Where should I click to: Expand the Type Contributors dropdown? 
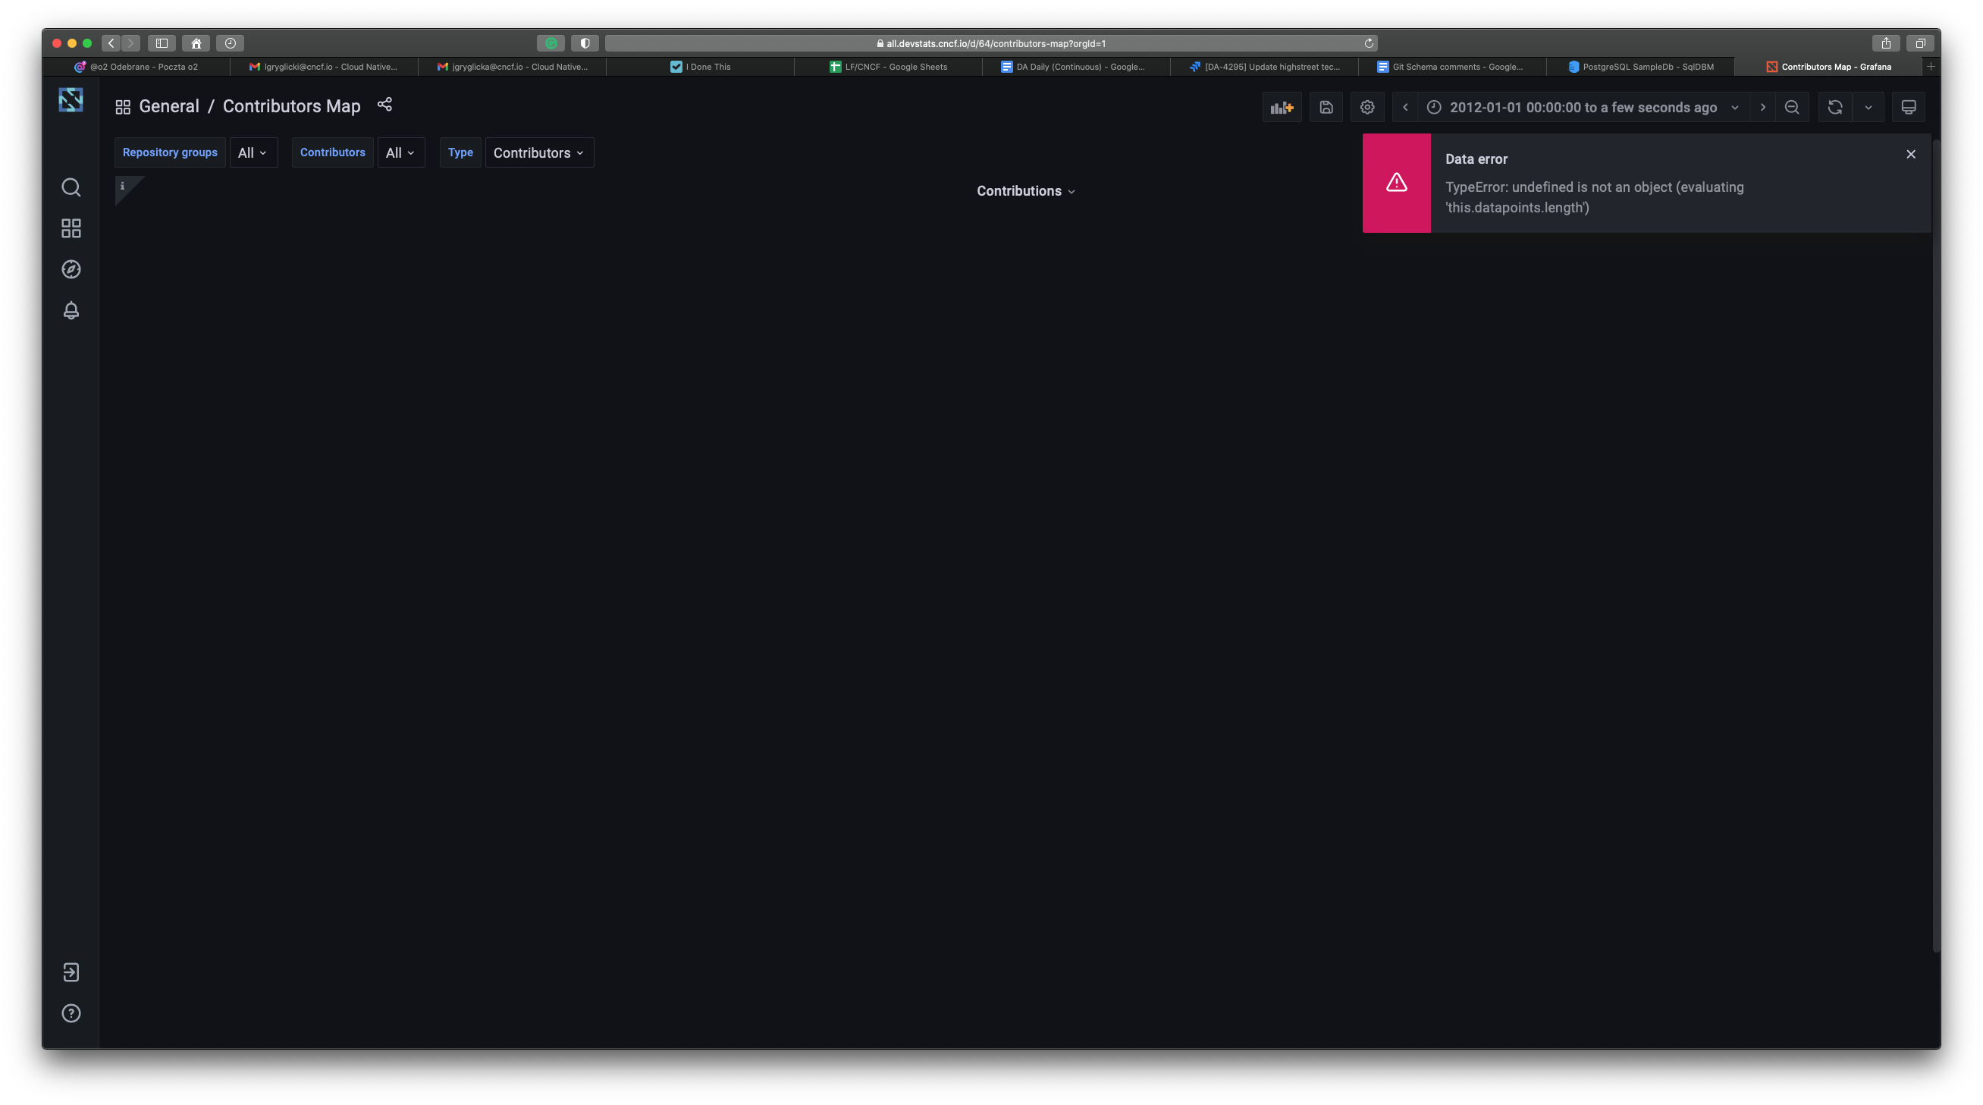click(539, 152)
